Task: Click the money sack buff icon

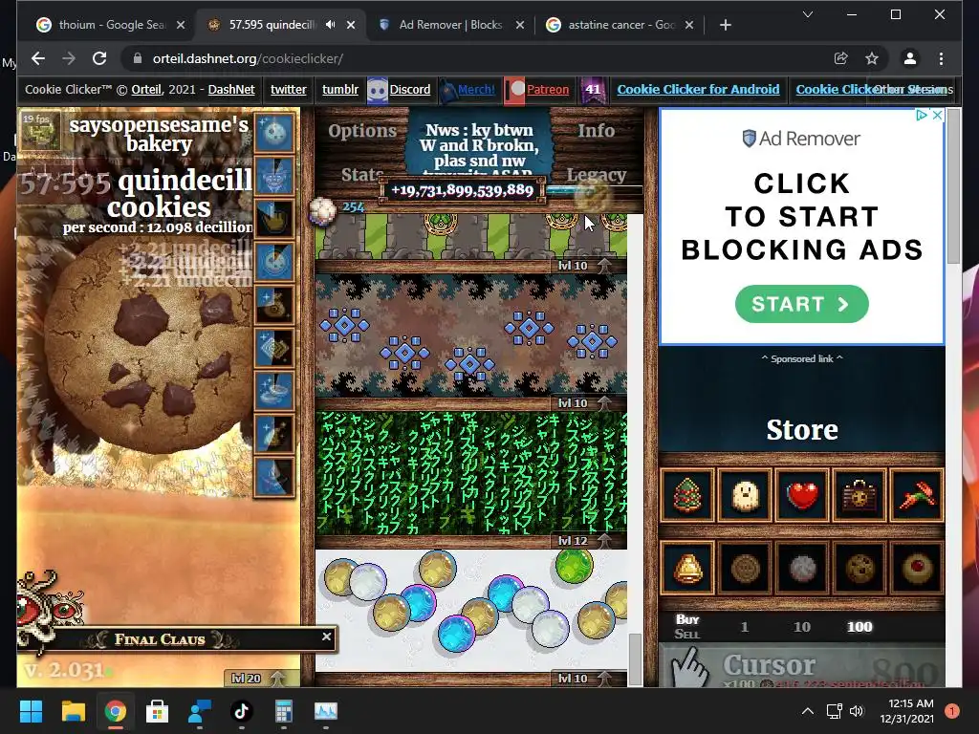Action: [274, 305]
